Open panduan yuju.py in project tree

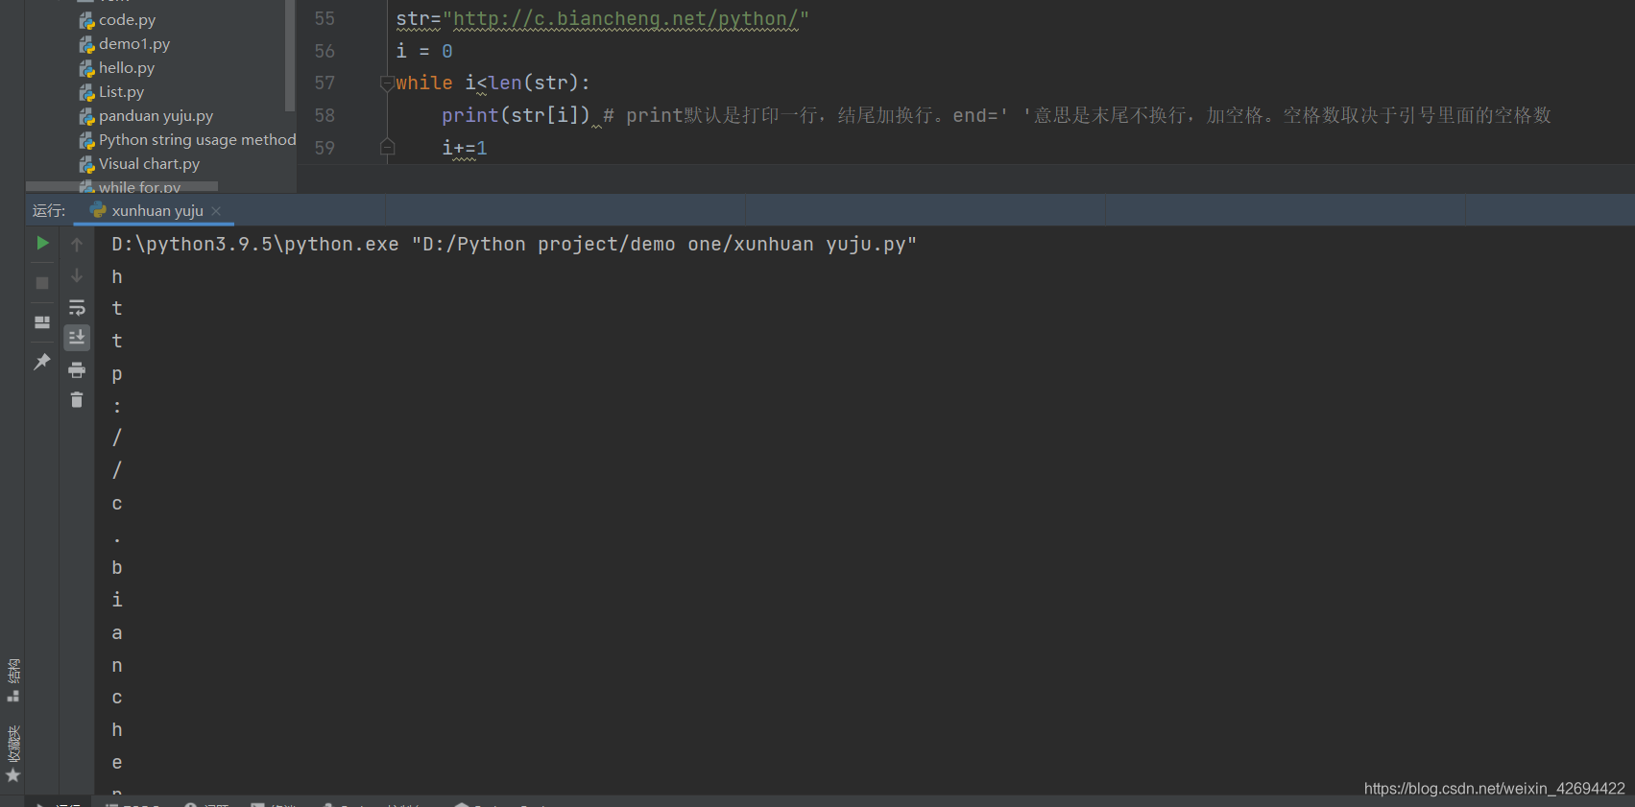point(156,115)
